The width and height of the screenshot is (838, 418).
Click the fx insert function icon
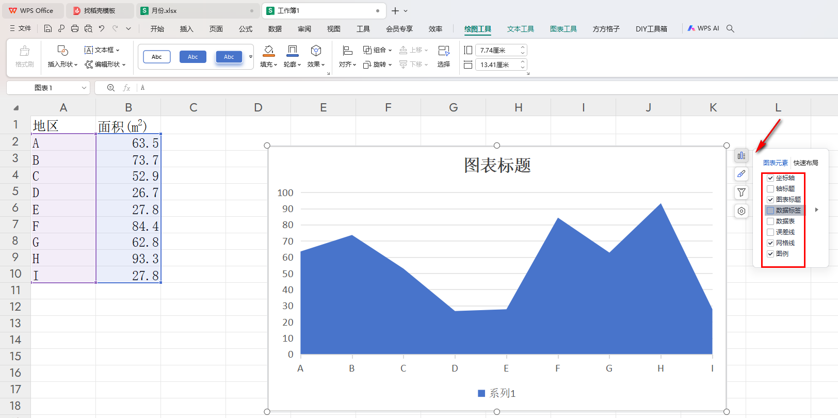click(x=126, y=88)
